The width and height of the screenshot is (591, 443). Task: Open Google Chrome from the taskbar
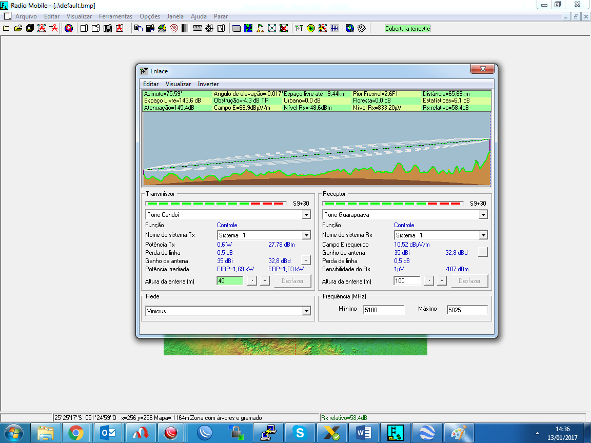[76, 433]
